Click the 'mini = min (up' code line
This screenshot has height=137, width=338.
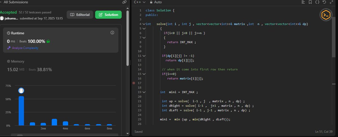click(x=195, y=119)
